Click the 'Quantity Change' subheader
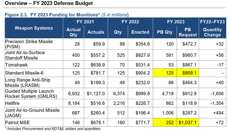This screenshot has width=229, height=132. (212, 32)
